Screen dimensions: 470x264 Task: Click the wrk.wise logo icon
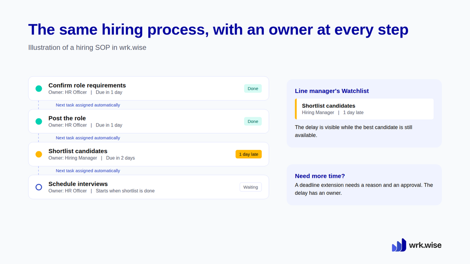399,245
